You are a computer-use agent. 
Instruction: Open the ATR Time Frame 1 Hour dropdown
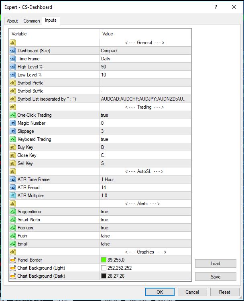pos(145,179)
